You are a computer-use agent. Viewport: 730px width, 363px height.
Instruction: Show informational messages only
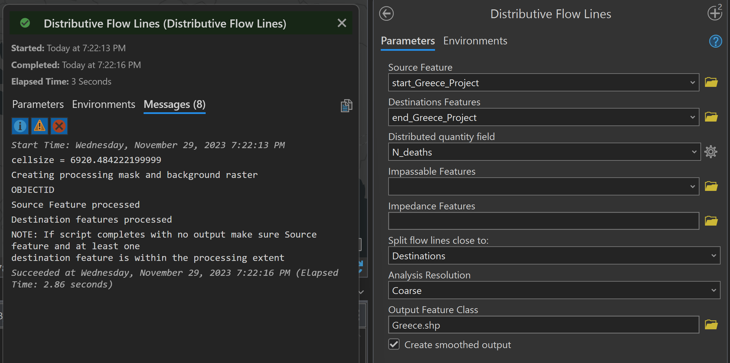click(x=20, y=126)
